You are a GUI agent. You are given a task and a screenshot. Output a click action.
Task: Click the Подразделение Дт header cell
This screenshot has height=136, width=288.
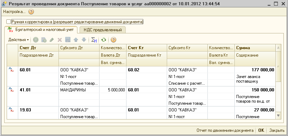point(38,59)
